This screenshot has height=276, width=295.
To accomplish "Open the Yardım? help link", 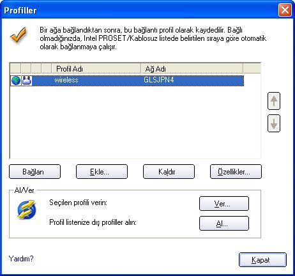I will pos(21,259).
